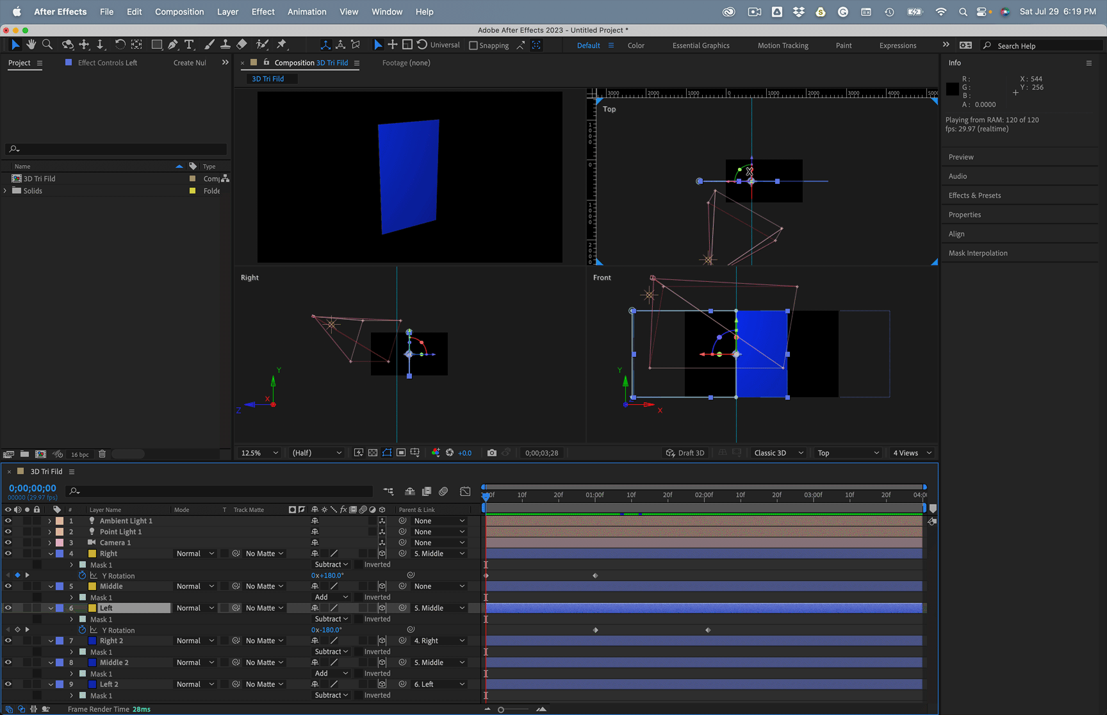Screen dimensions: 1107x715
Task: Select the Clone Stamp tool
Action: 225,45
